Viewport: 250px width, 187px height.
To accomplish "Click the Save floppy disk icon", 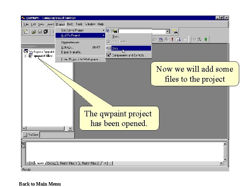I will 40,32.
